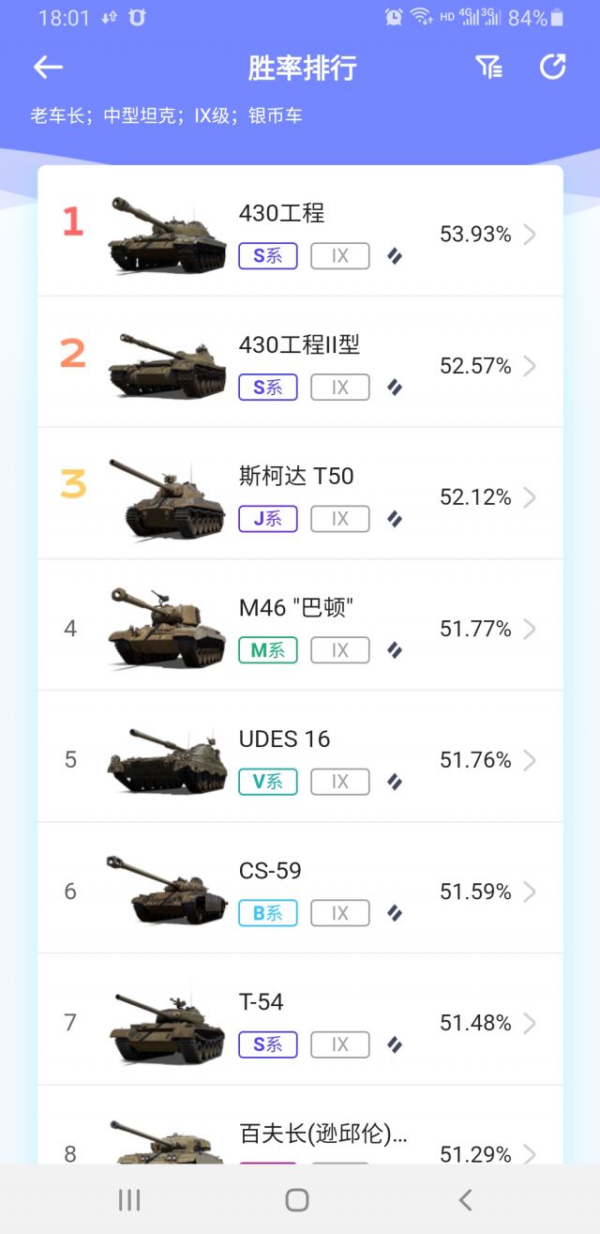The height and width of the screenshot is (1234, 600).
Task: Tap the diamond badge beside UDES 16
Action: coord(395,781)
